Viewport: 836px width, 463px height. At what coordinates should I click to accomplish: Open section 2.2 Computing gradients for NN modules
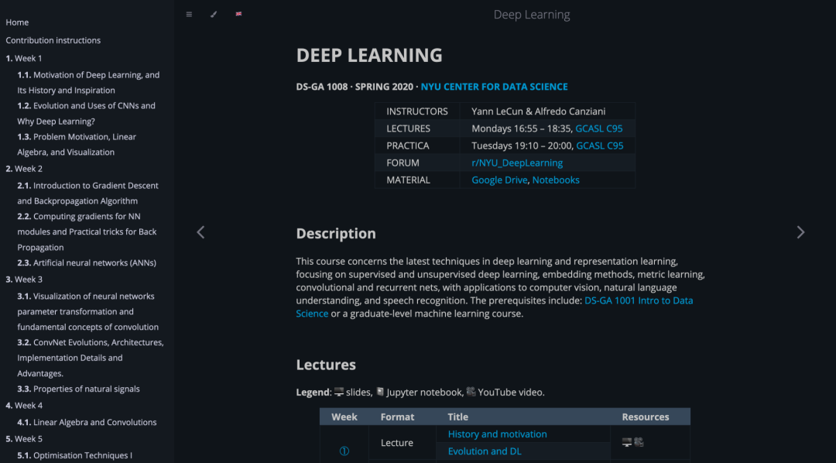coord(87,232)
